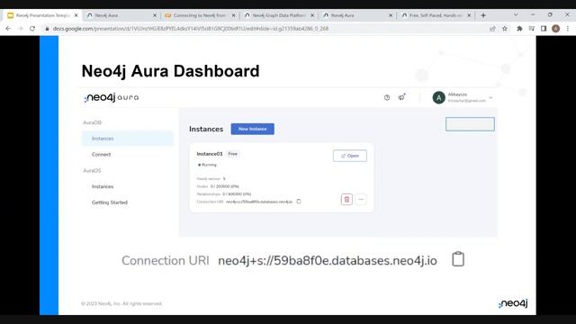The width and height of the screenshot is (576, 324).
Task: Select Instances under AuraDS
Action: click(x=103, y=186)
